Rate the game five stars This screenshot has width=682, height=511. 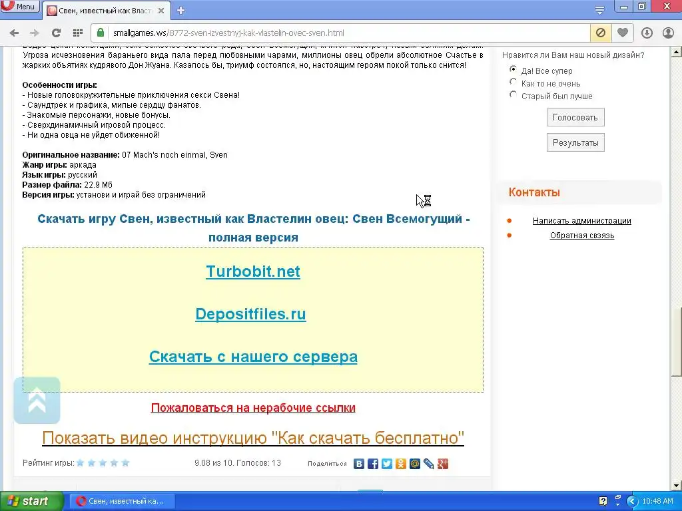(126, 463)
